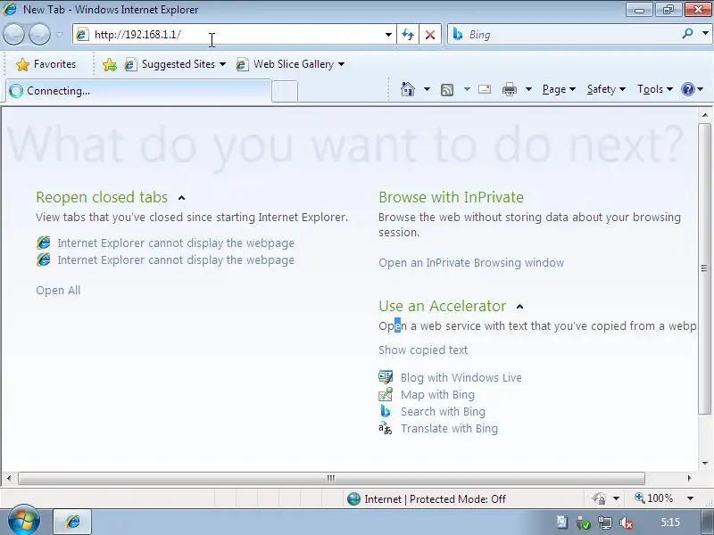
Task: Open Suggested Sites in favorites bar
Action: pos(175,64)
